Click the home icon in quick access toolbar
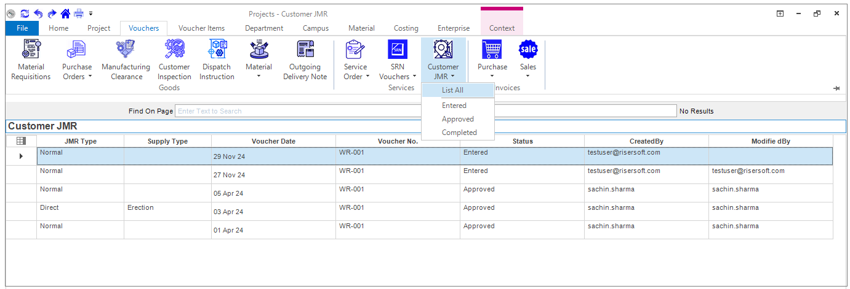 coord(65,13)
